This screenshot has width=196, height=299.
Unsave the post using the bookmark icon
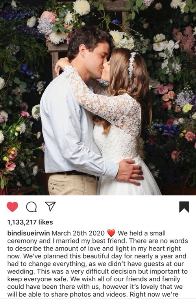tap(184, 207)
